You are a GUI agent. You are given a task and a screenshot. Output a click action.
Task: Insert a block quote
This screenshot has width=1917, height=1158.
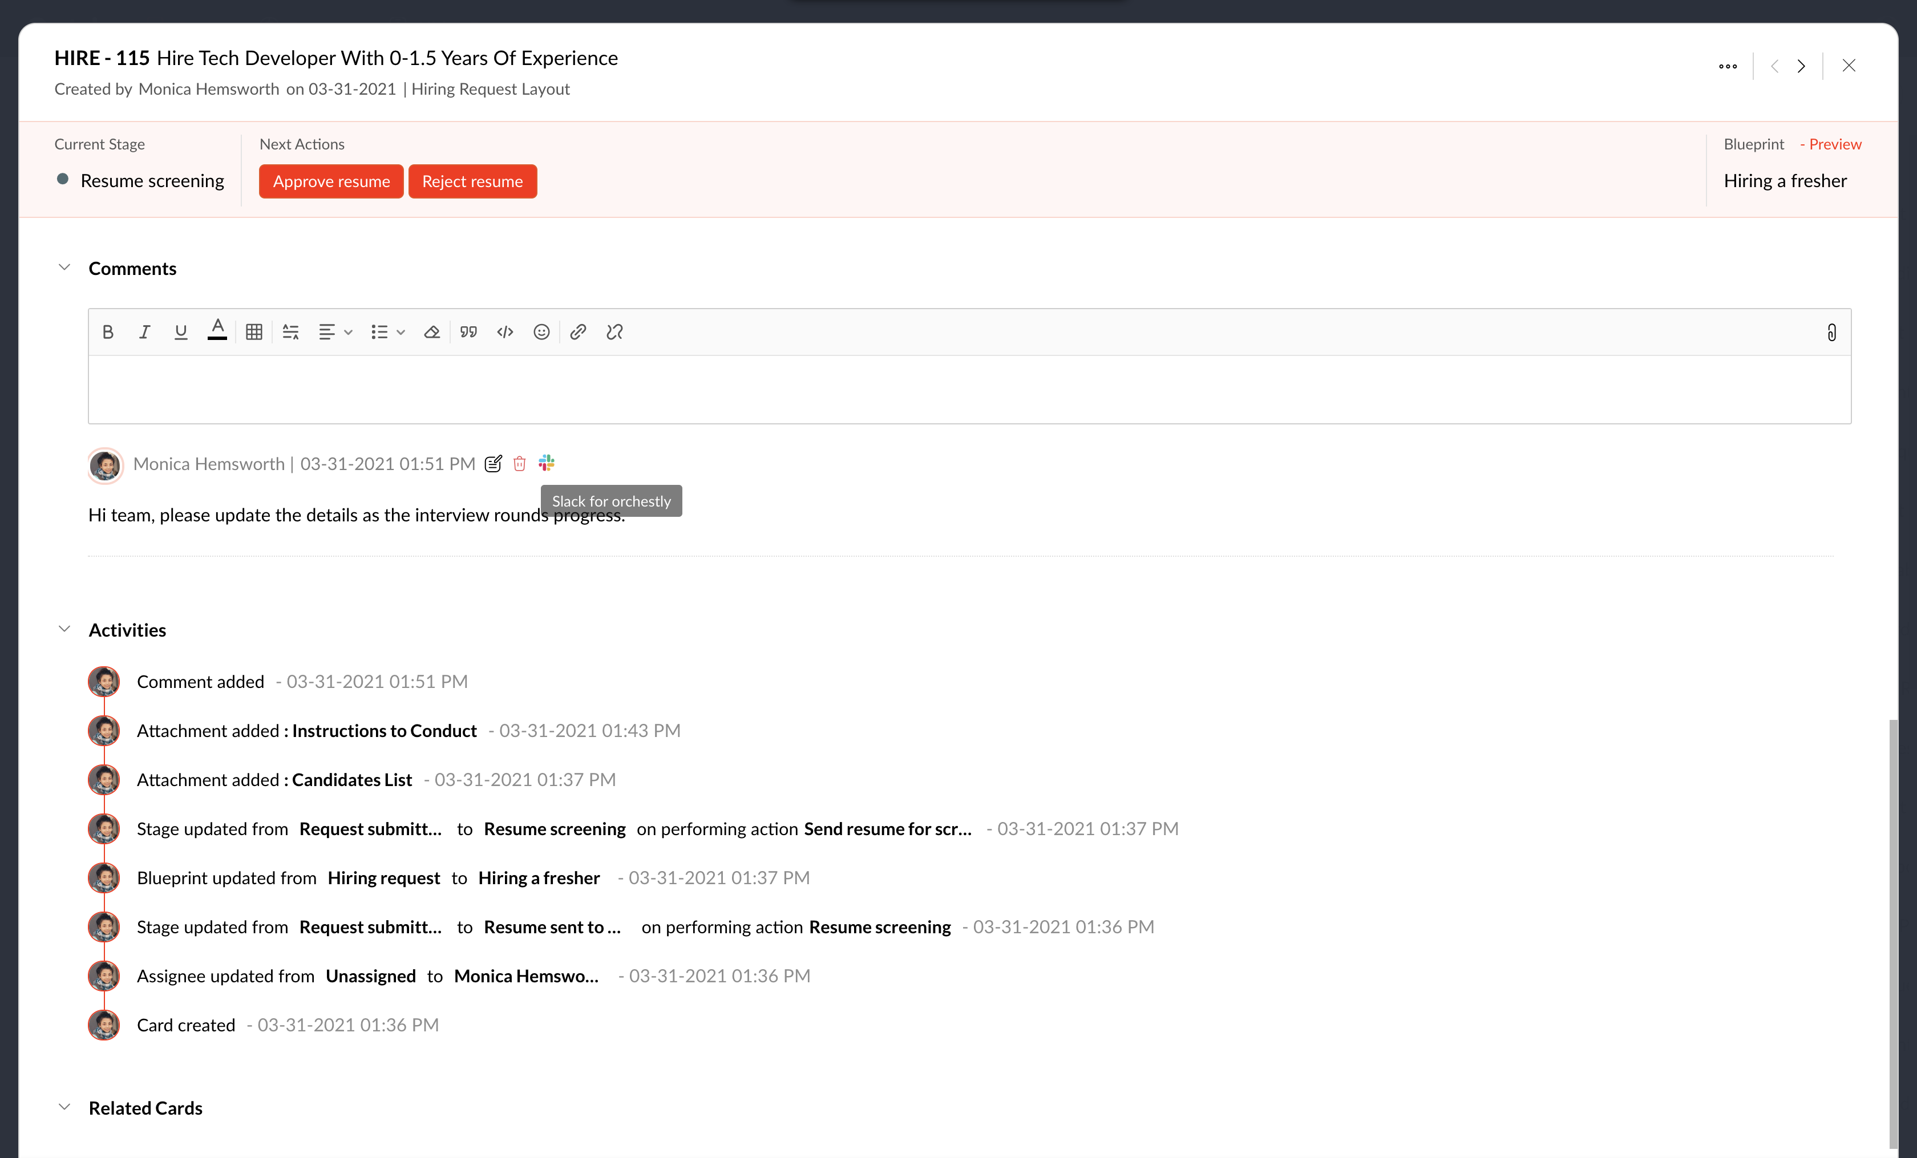click(468, 332)
